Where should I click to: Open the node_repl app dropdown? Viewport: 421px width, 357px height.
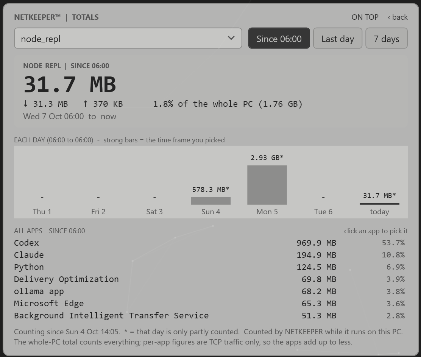pyautogui.click(x=128, y=38)
